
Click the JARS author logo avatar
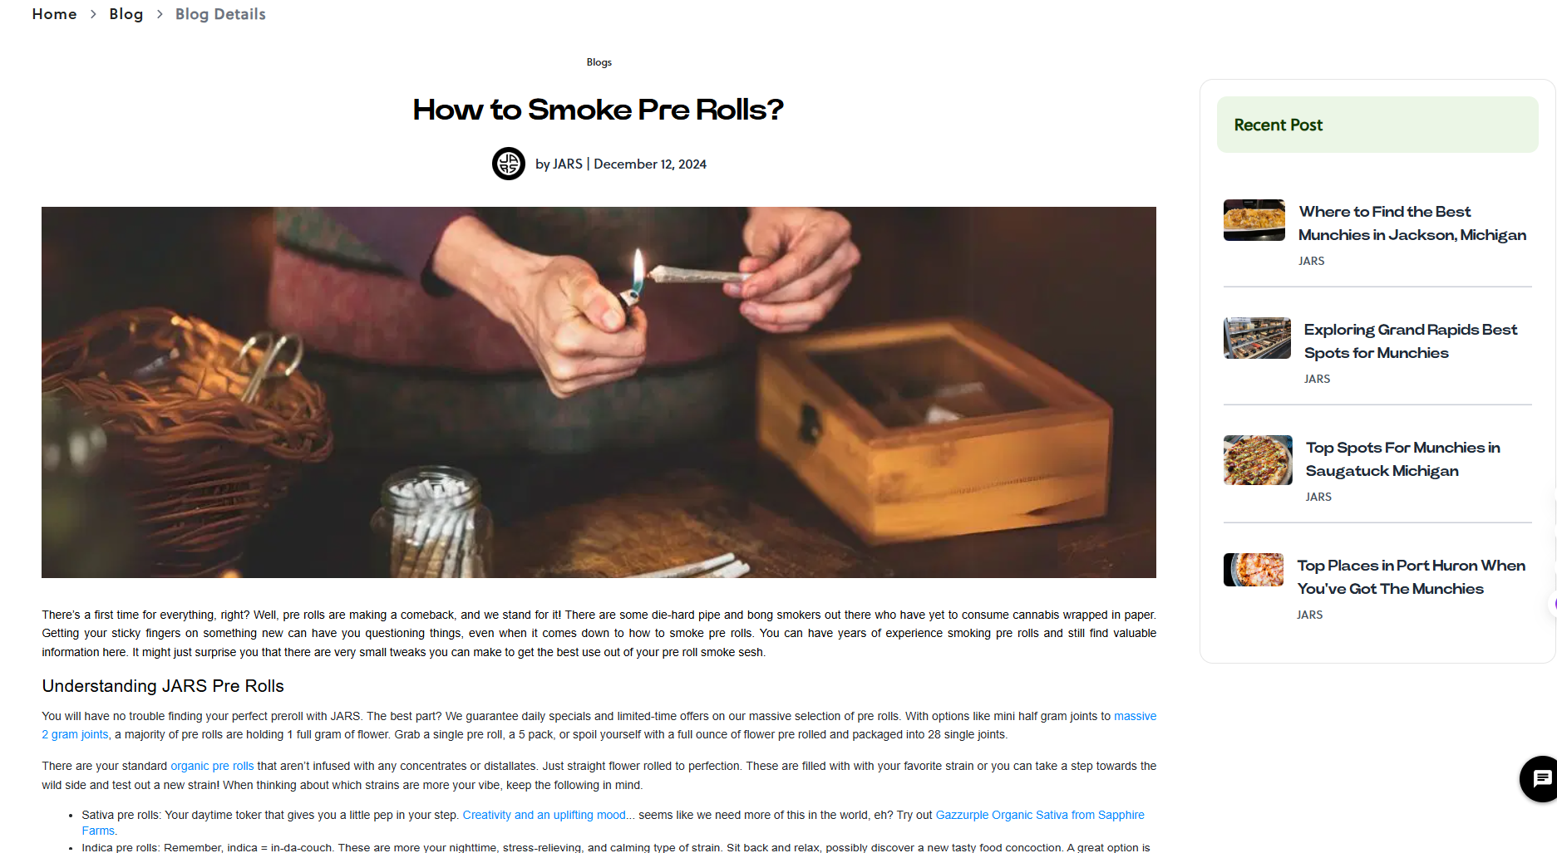point(509,164)
